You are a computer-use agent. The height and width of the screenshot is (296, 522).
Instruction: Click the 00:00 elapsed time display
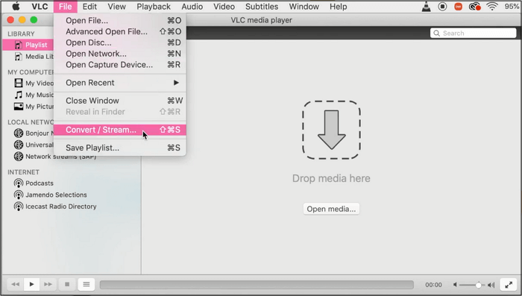click(x=433, y=285)
